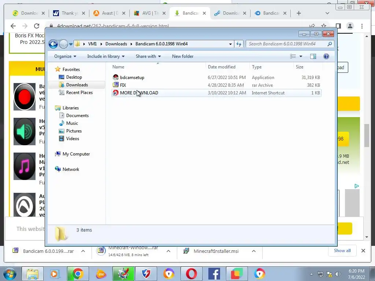
Task: Select Desktop in the navigation pane
Action: click(x=74, y=77)
